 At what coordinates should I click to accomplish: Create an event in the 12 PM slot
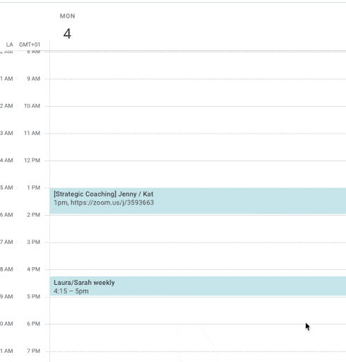click(x=198, y=174)
